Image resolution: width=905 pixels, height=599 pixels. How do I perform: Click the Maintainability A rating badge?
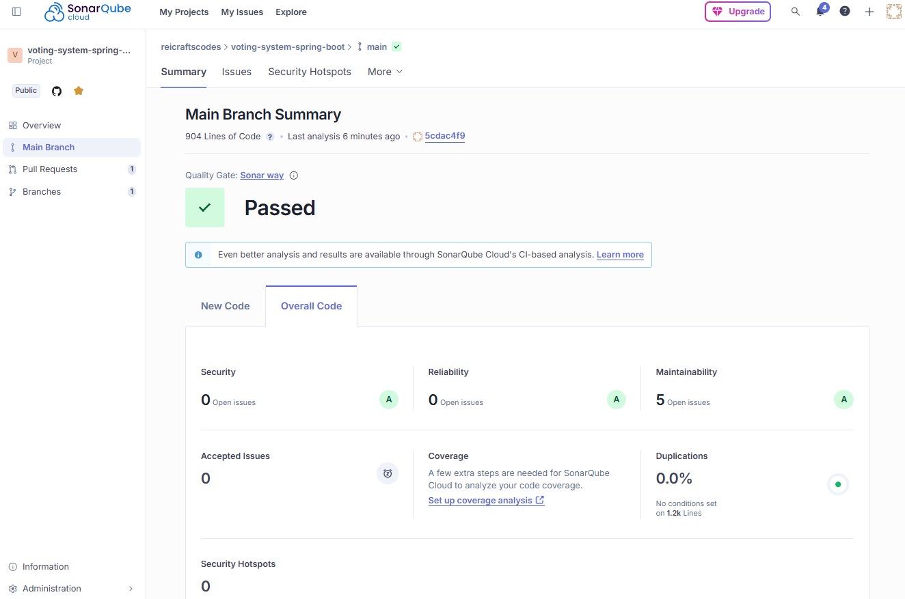(843, 399)
